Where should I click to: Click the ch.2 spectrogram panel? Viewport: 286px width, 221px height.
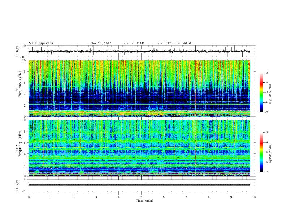[x=139, y=148]
